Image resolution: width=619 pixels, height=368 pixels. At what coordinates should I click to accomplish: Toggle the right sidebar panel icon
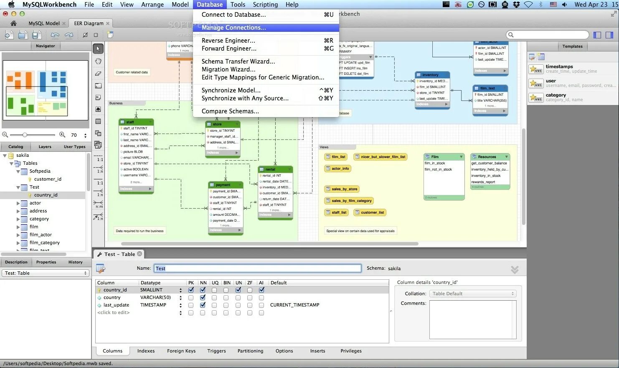point(610,35)
